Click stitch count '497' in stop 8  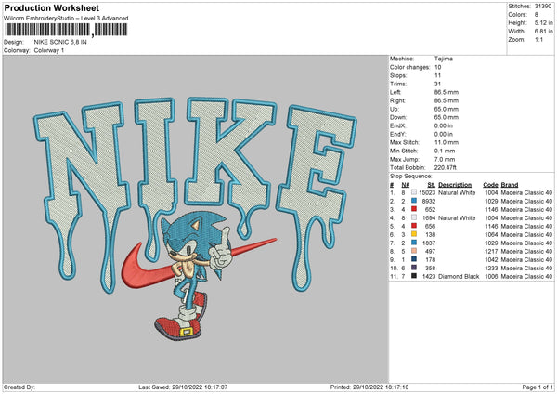pyautogui.click(x=430, y=252)
